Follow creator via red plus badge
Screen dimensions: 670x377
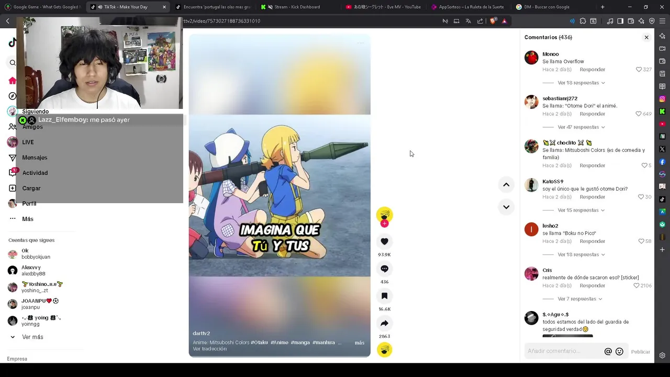(384, 224)
